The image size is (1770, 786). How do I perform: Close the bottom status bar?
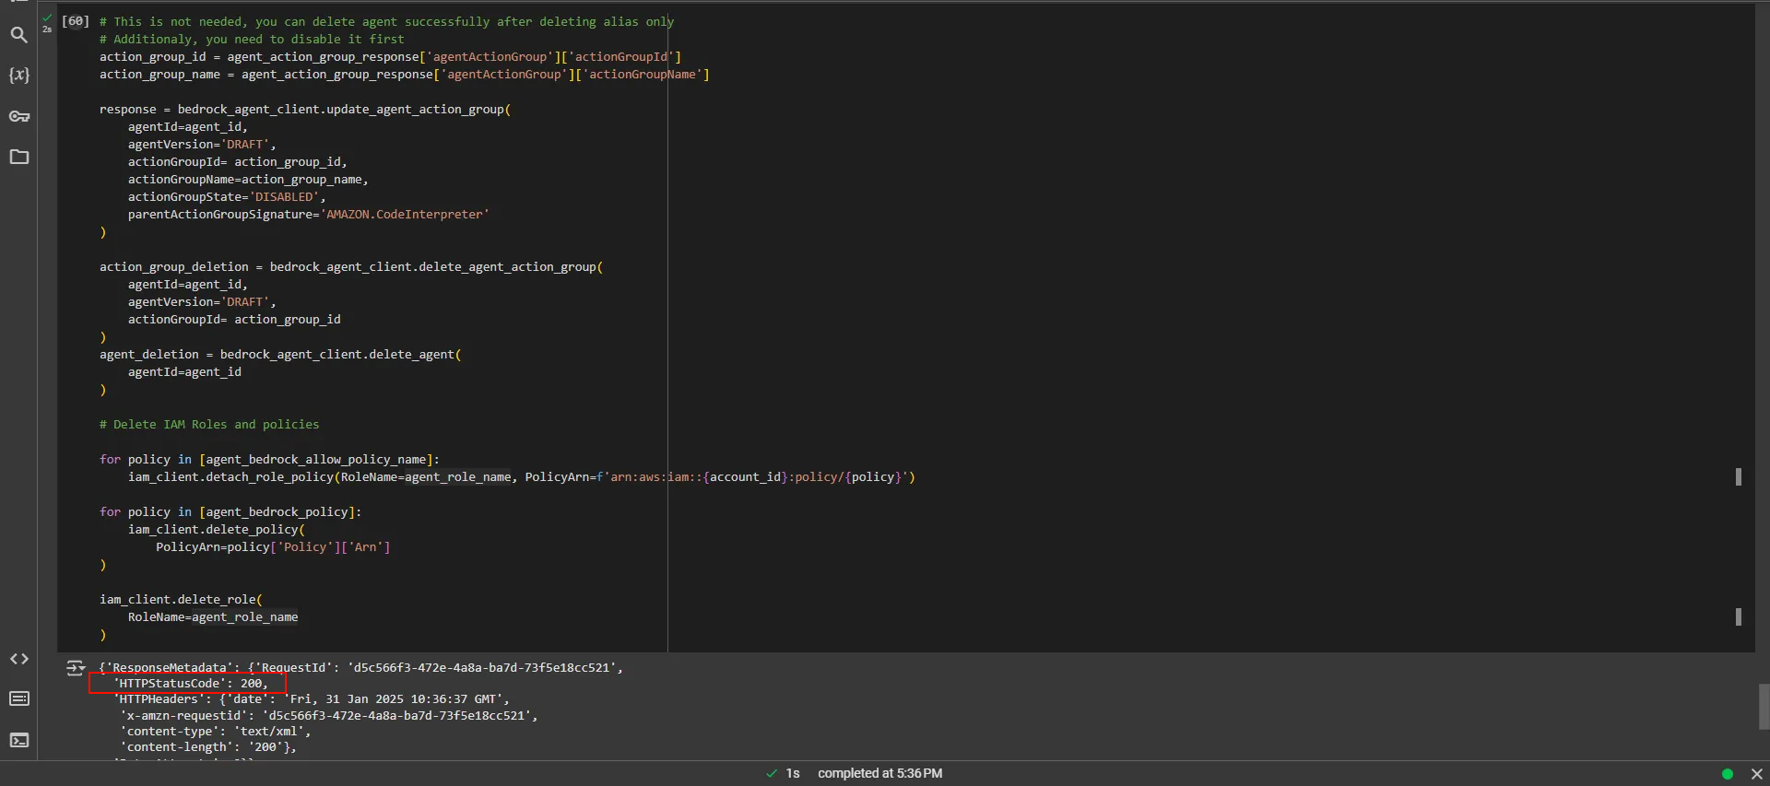(x=1756, y=774)
